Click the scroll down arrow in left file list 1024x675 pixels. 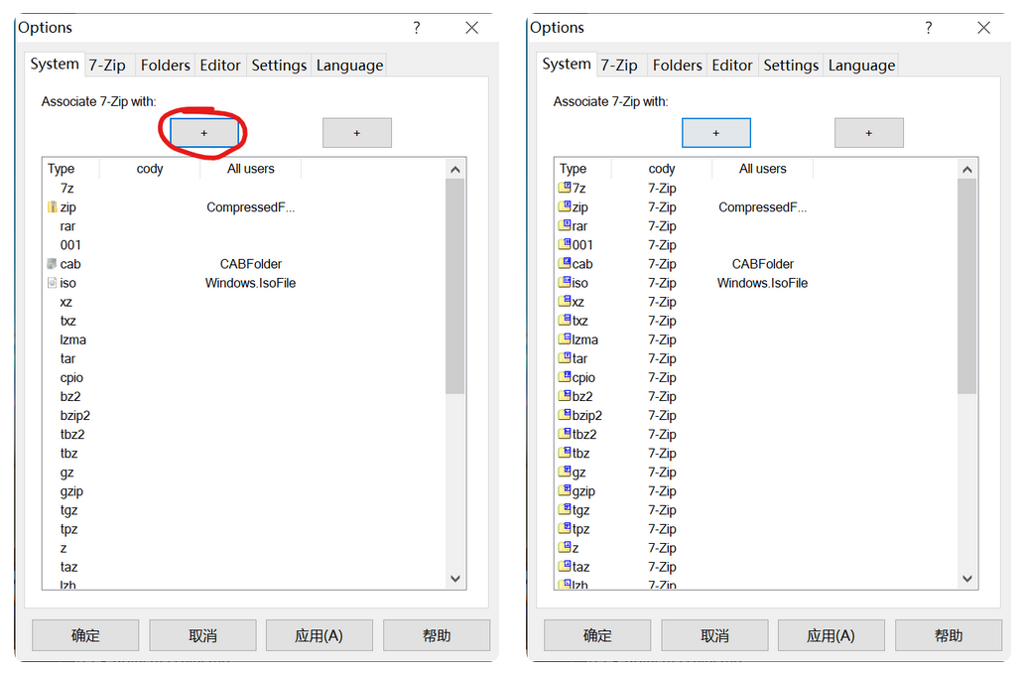pos(455,578)
